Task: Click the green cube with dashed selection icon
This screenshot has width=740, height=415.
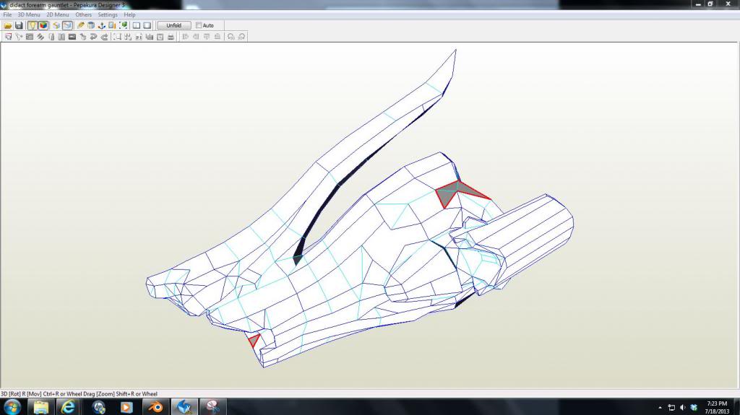Action: (x=123, y=25)
